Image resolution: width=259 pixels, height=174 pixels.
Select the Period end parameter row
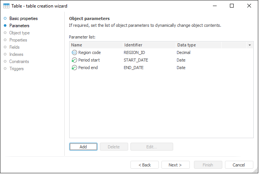89,68
